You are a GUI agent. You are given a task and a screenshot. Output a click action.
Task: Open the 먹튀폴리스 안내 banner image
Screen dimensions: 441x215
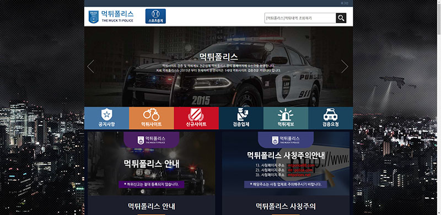click(x=151, y=164)
